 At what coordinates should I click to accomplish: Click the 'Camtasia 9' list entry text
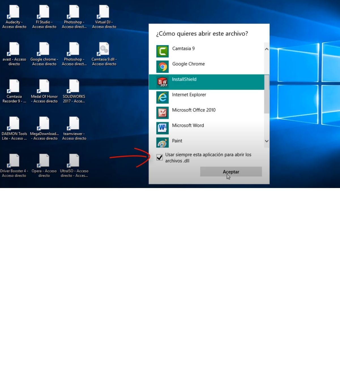coord(183,48)
